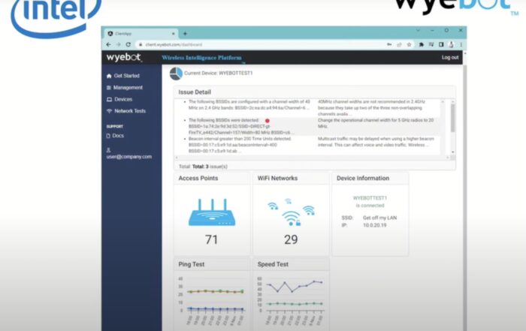Click the blue router icon showing 71

pyautogui.click(x=212, y=212)
